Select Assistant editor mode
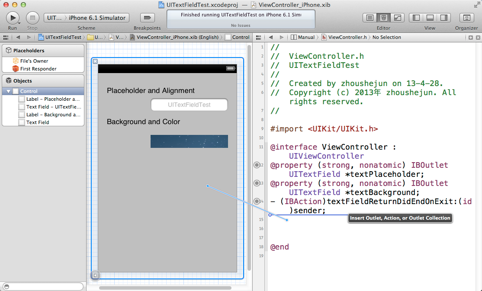 click(x=383, y=18)
